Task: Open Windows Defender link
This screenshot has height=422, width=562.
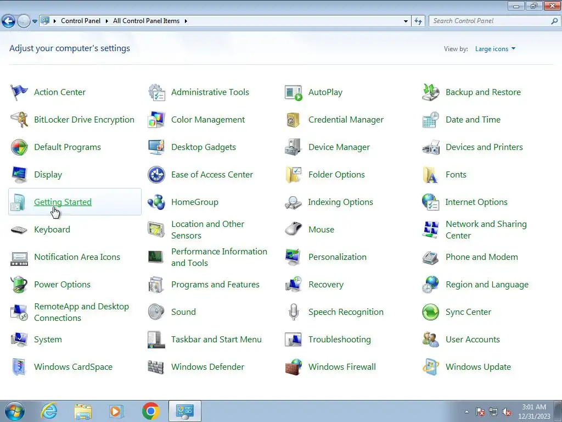Action: (207, 367)
